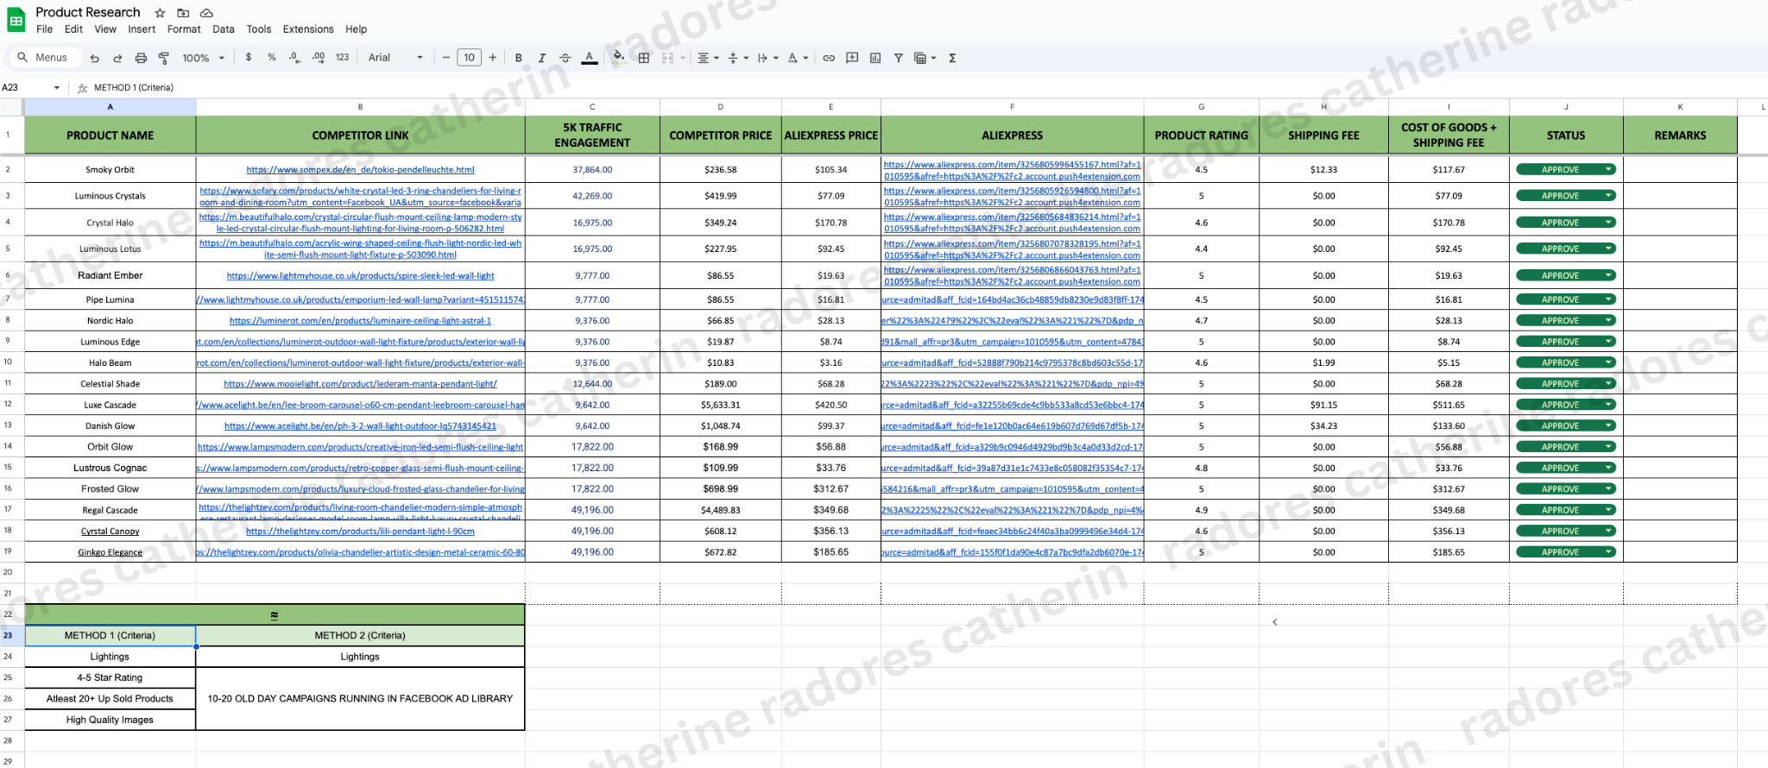The height and width of the screenshot is (768, 1768).
Task: Open the Smoky Orbit sompex.de competitor link
Action: point(360,170)
